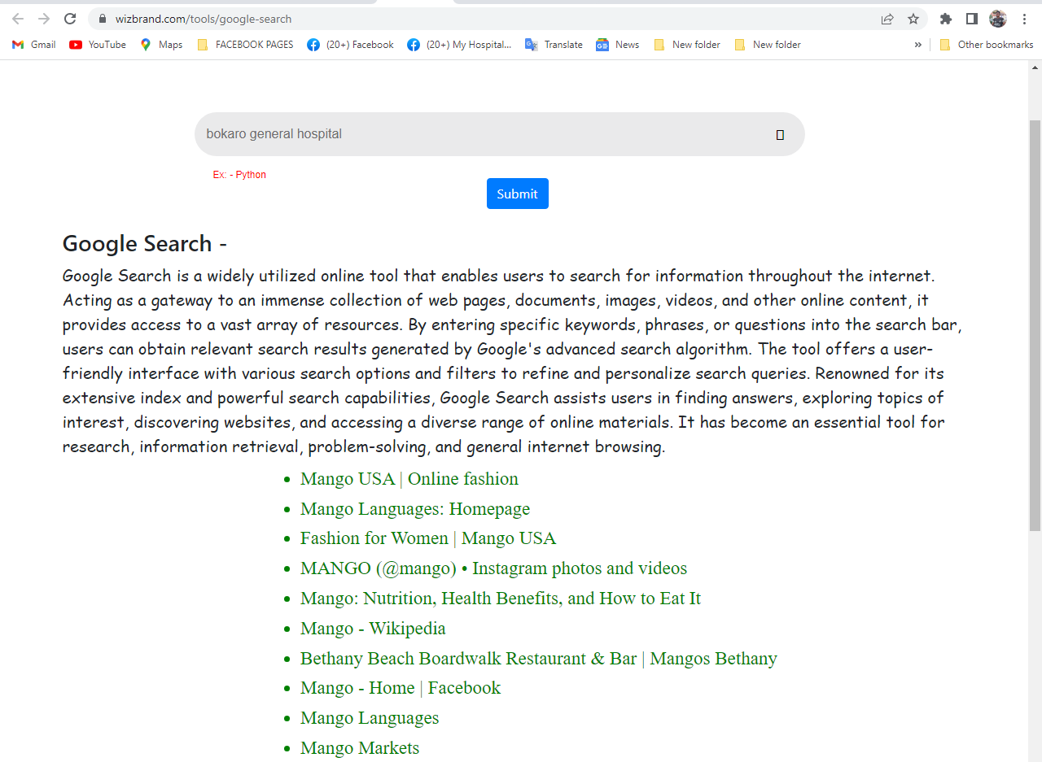Open the Gmail bookmark

(x=33, y=45)
